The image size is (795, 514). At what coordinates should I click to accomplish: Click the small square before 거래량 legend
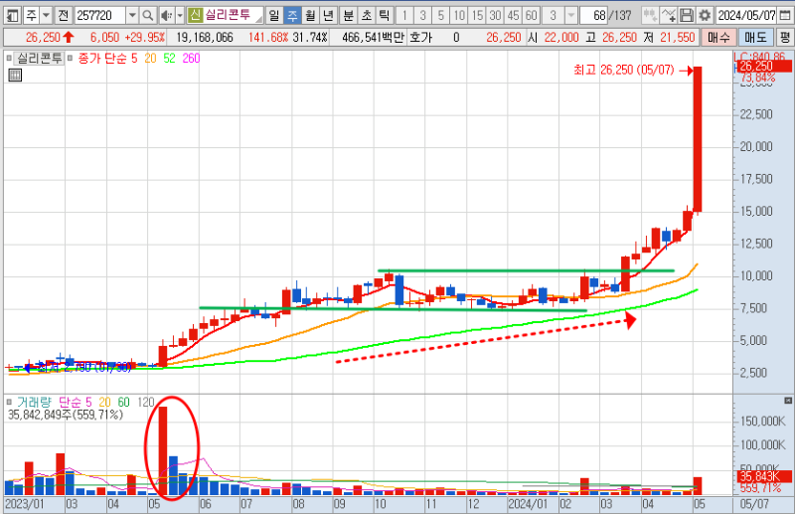9,402
